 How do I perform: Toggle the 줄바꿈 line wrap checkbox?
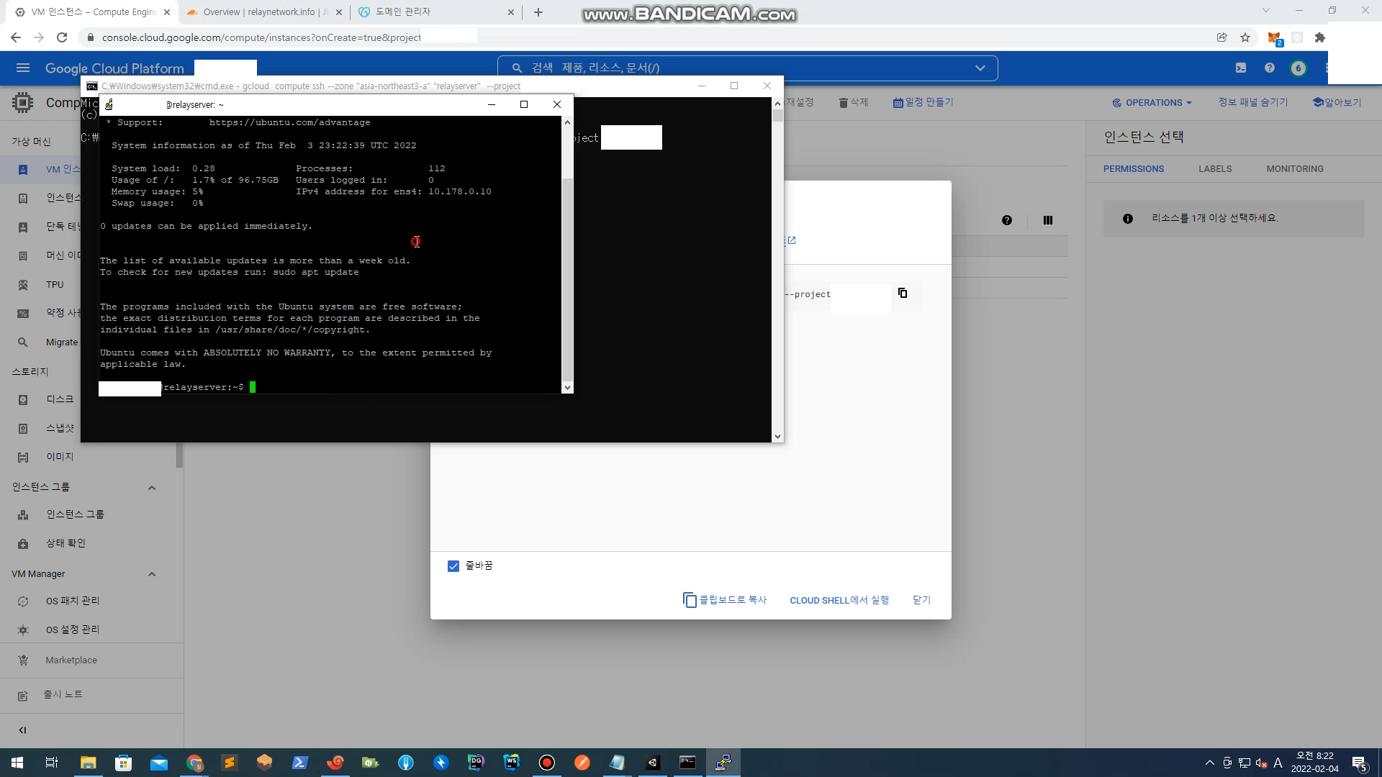[453, 566]
